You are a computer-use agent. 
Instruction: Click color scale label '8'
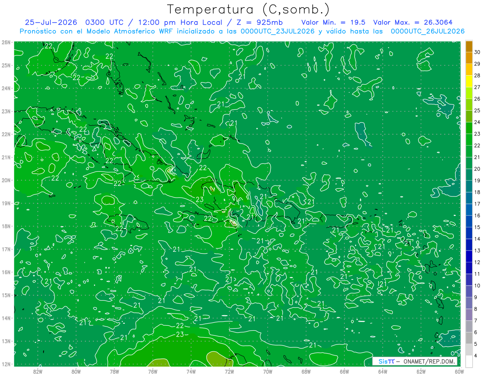click(476, 309)
